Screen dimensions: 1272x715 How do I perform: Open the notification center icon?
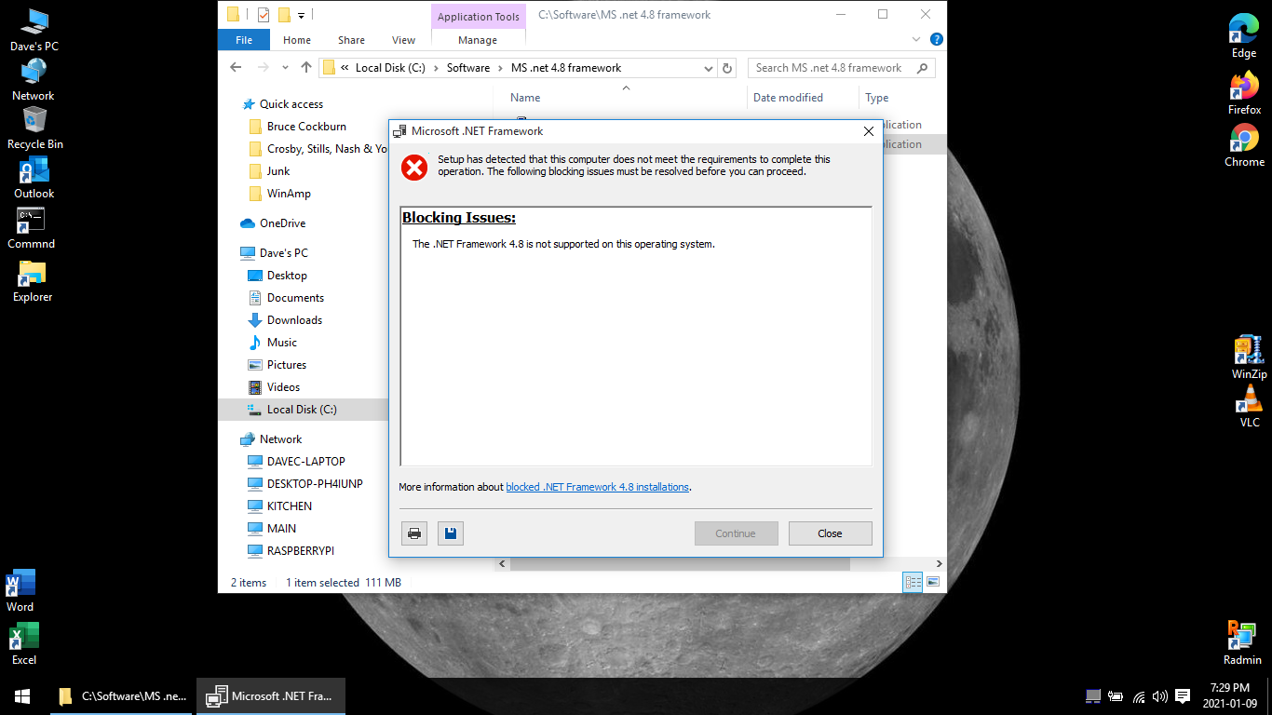(x=1183, y=695)
